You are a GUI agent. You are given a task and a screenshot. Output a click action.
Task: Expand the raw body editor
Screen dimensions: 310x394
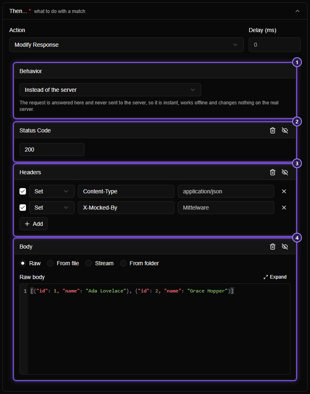pos(275,277)
